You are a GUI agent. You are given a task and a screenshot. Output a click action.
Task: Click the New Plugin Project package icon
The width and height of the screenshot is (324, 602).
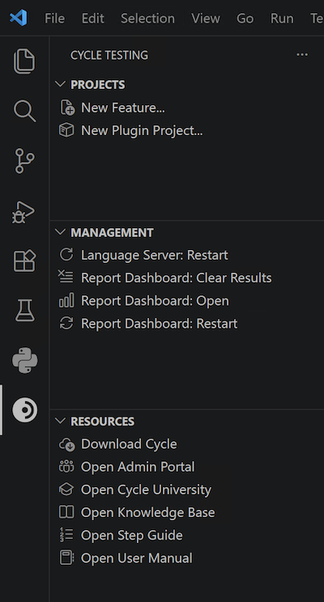coord(66,130)
